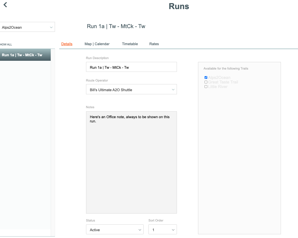Switch to the Details tab

click(67, 44)
